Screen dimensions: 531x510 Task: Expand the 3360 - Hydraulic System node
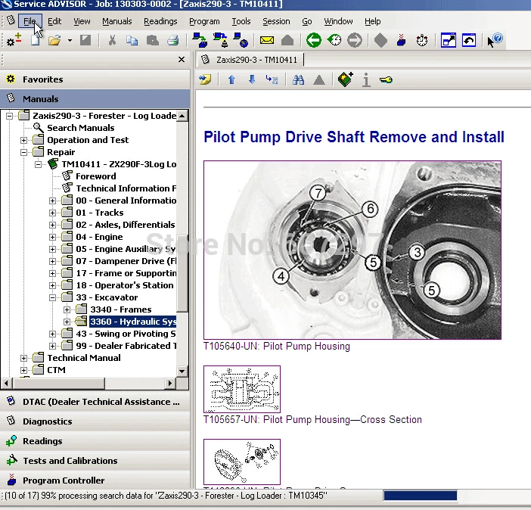(67, 322)
